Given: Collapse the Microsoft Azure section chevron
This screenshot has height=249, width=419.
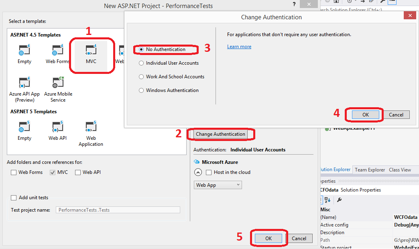Looking at the screenshot, I should 198,172.
